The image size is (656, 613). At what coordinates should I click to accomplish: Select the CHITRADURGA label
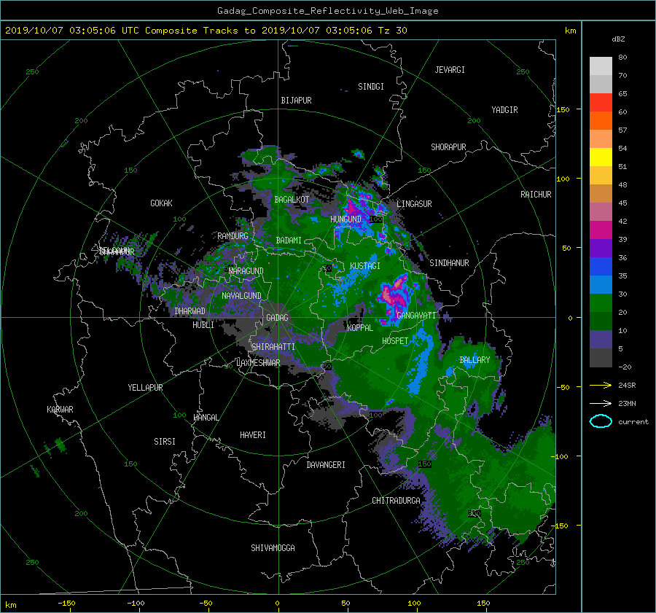click(396, 501)
